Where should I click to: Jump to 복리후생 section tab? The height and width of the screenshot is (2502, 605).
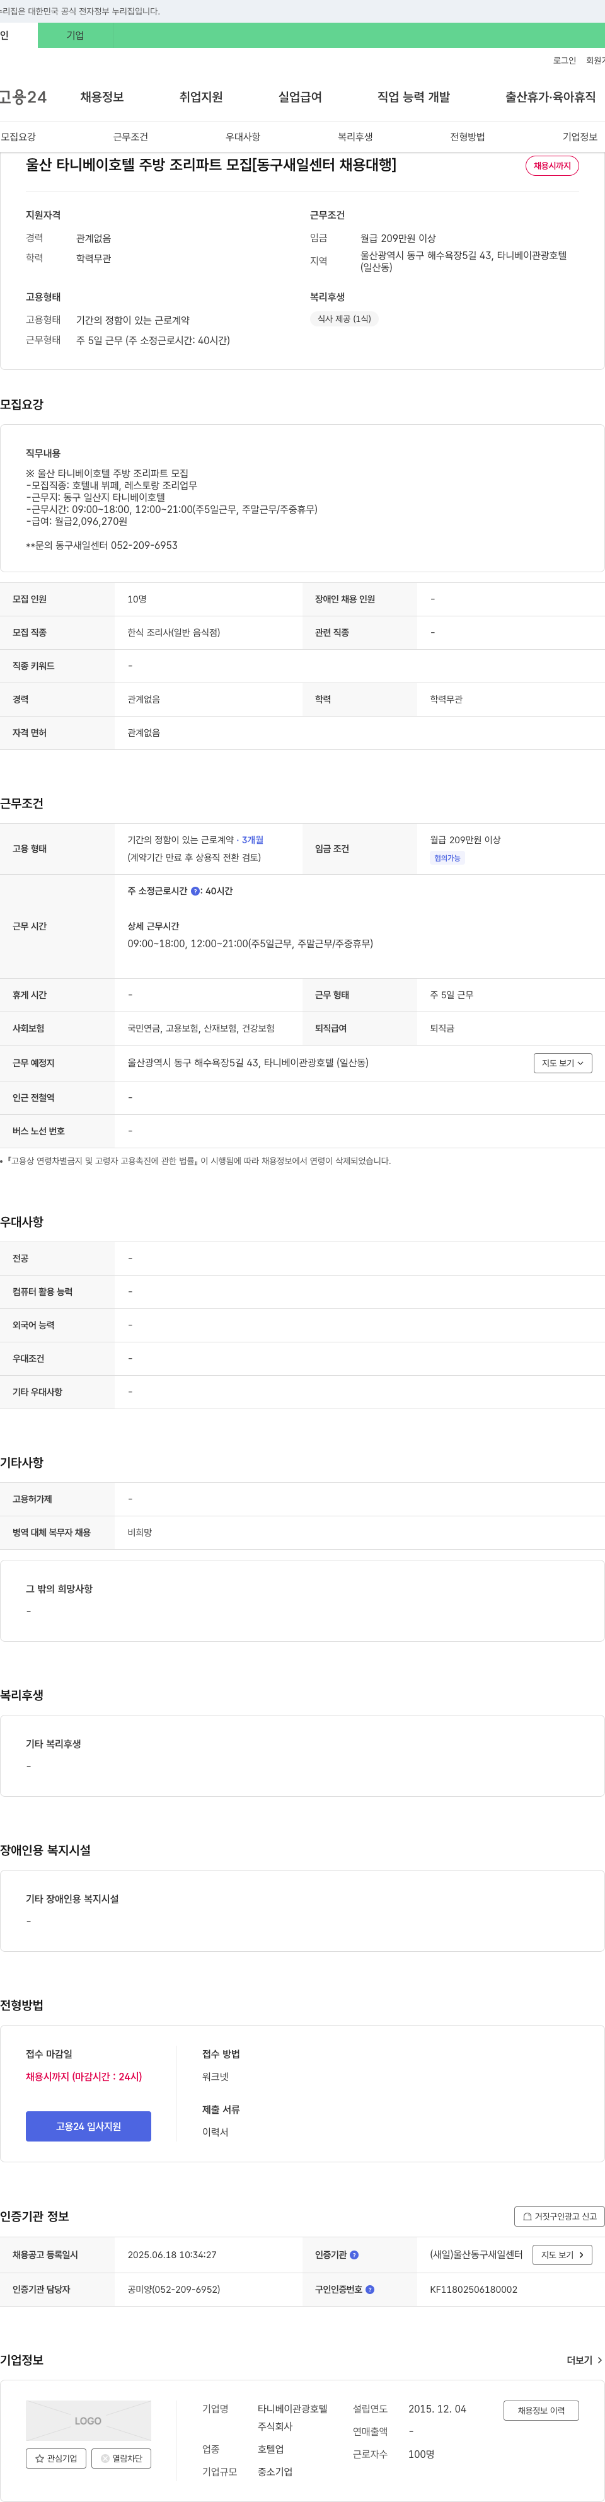[355, 137]
